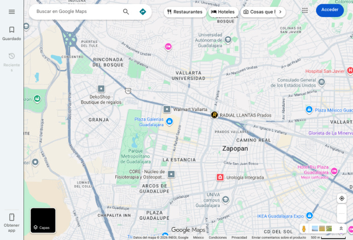
Task: Open Privacidad link
Action: tap(239, 238)
